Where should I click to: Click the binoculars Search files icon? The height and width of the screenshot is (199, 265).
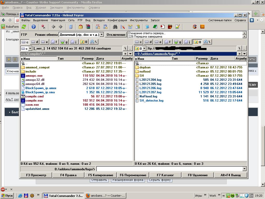[x=115, y=27]
